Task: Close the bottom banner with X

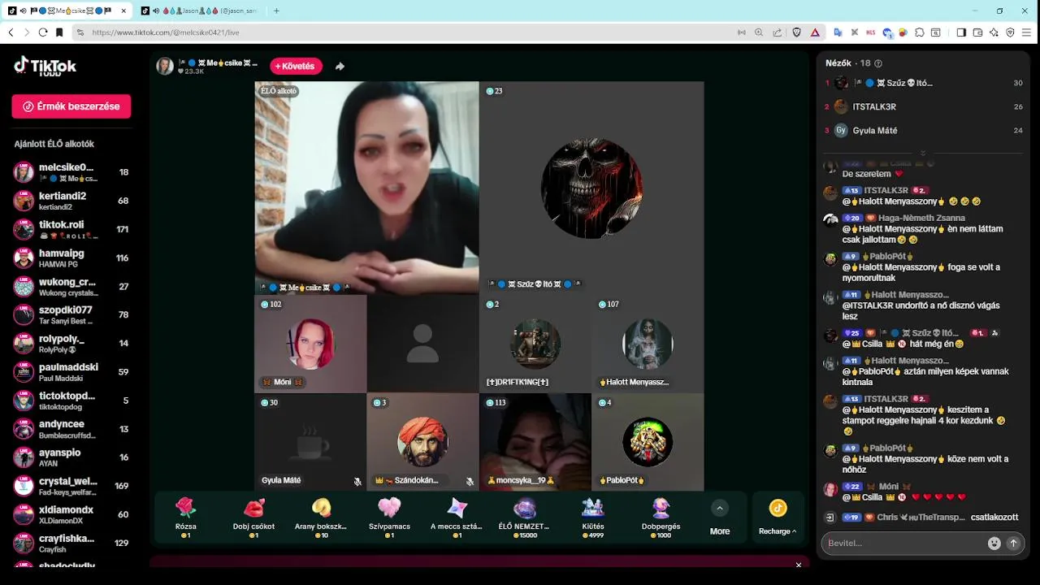Action: click(799, 565)
